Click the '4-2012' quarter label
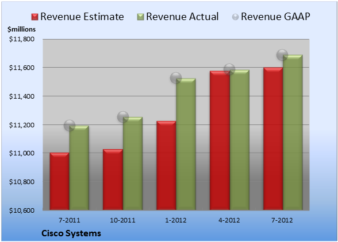The height and width of the screenshot is (242, 338). point(229,220)
